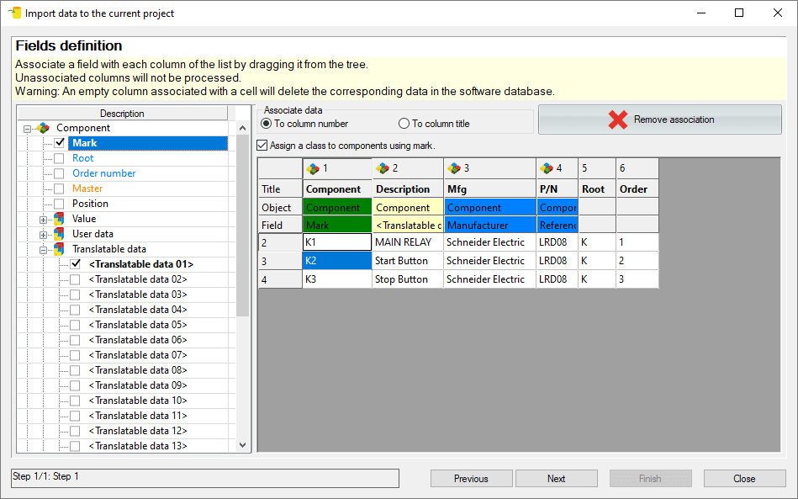Click the Value node icon

click(59, 219)
